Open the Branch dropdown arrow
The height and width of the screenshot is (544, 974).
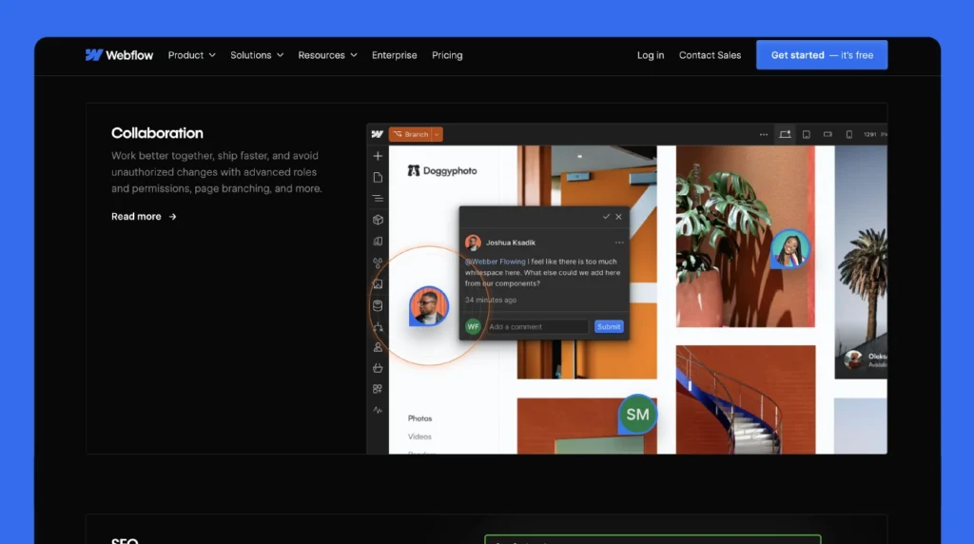coord(438,134)
